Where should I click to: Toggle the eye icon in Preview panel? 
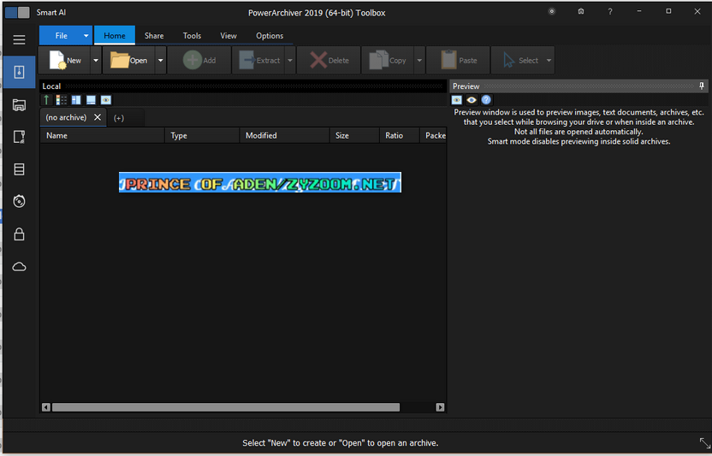(472, 100)
